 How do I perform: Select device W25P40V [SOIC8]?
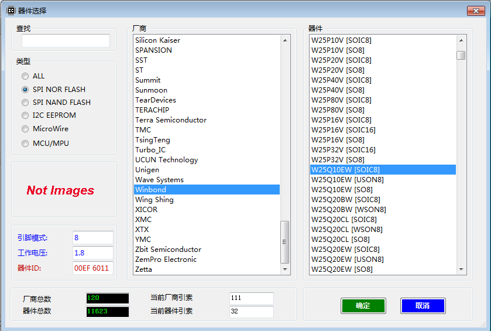pos(383,80)
